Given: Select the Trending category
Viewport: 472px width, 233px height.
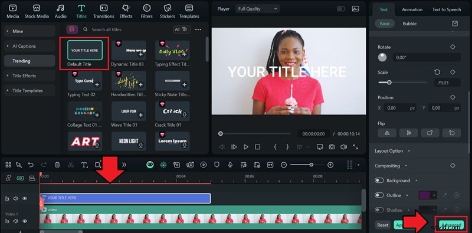Looking at the screenshot, I should click(x=29, y=61).
